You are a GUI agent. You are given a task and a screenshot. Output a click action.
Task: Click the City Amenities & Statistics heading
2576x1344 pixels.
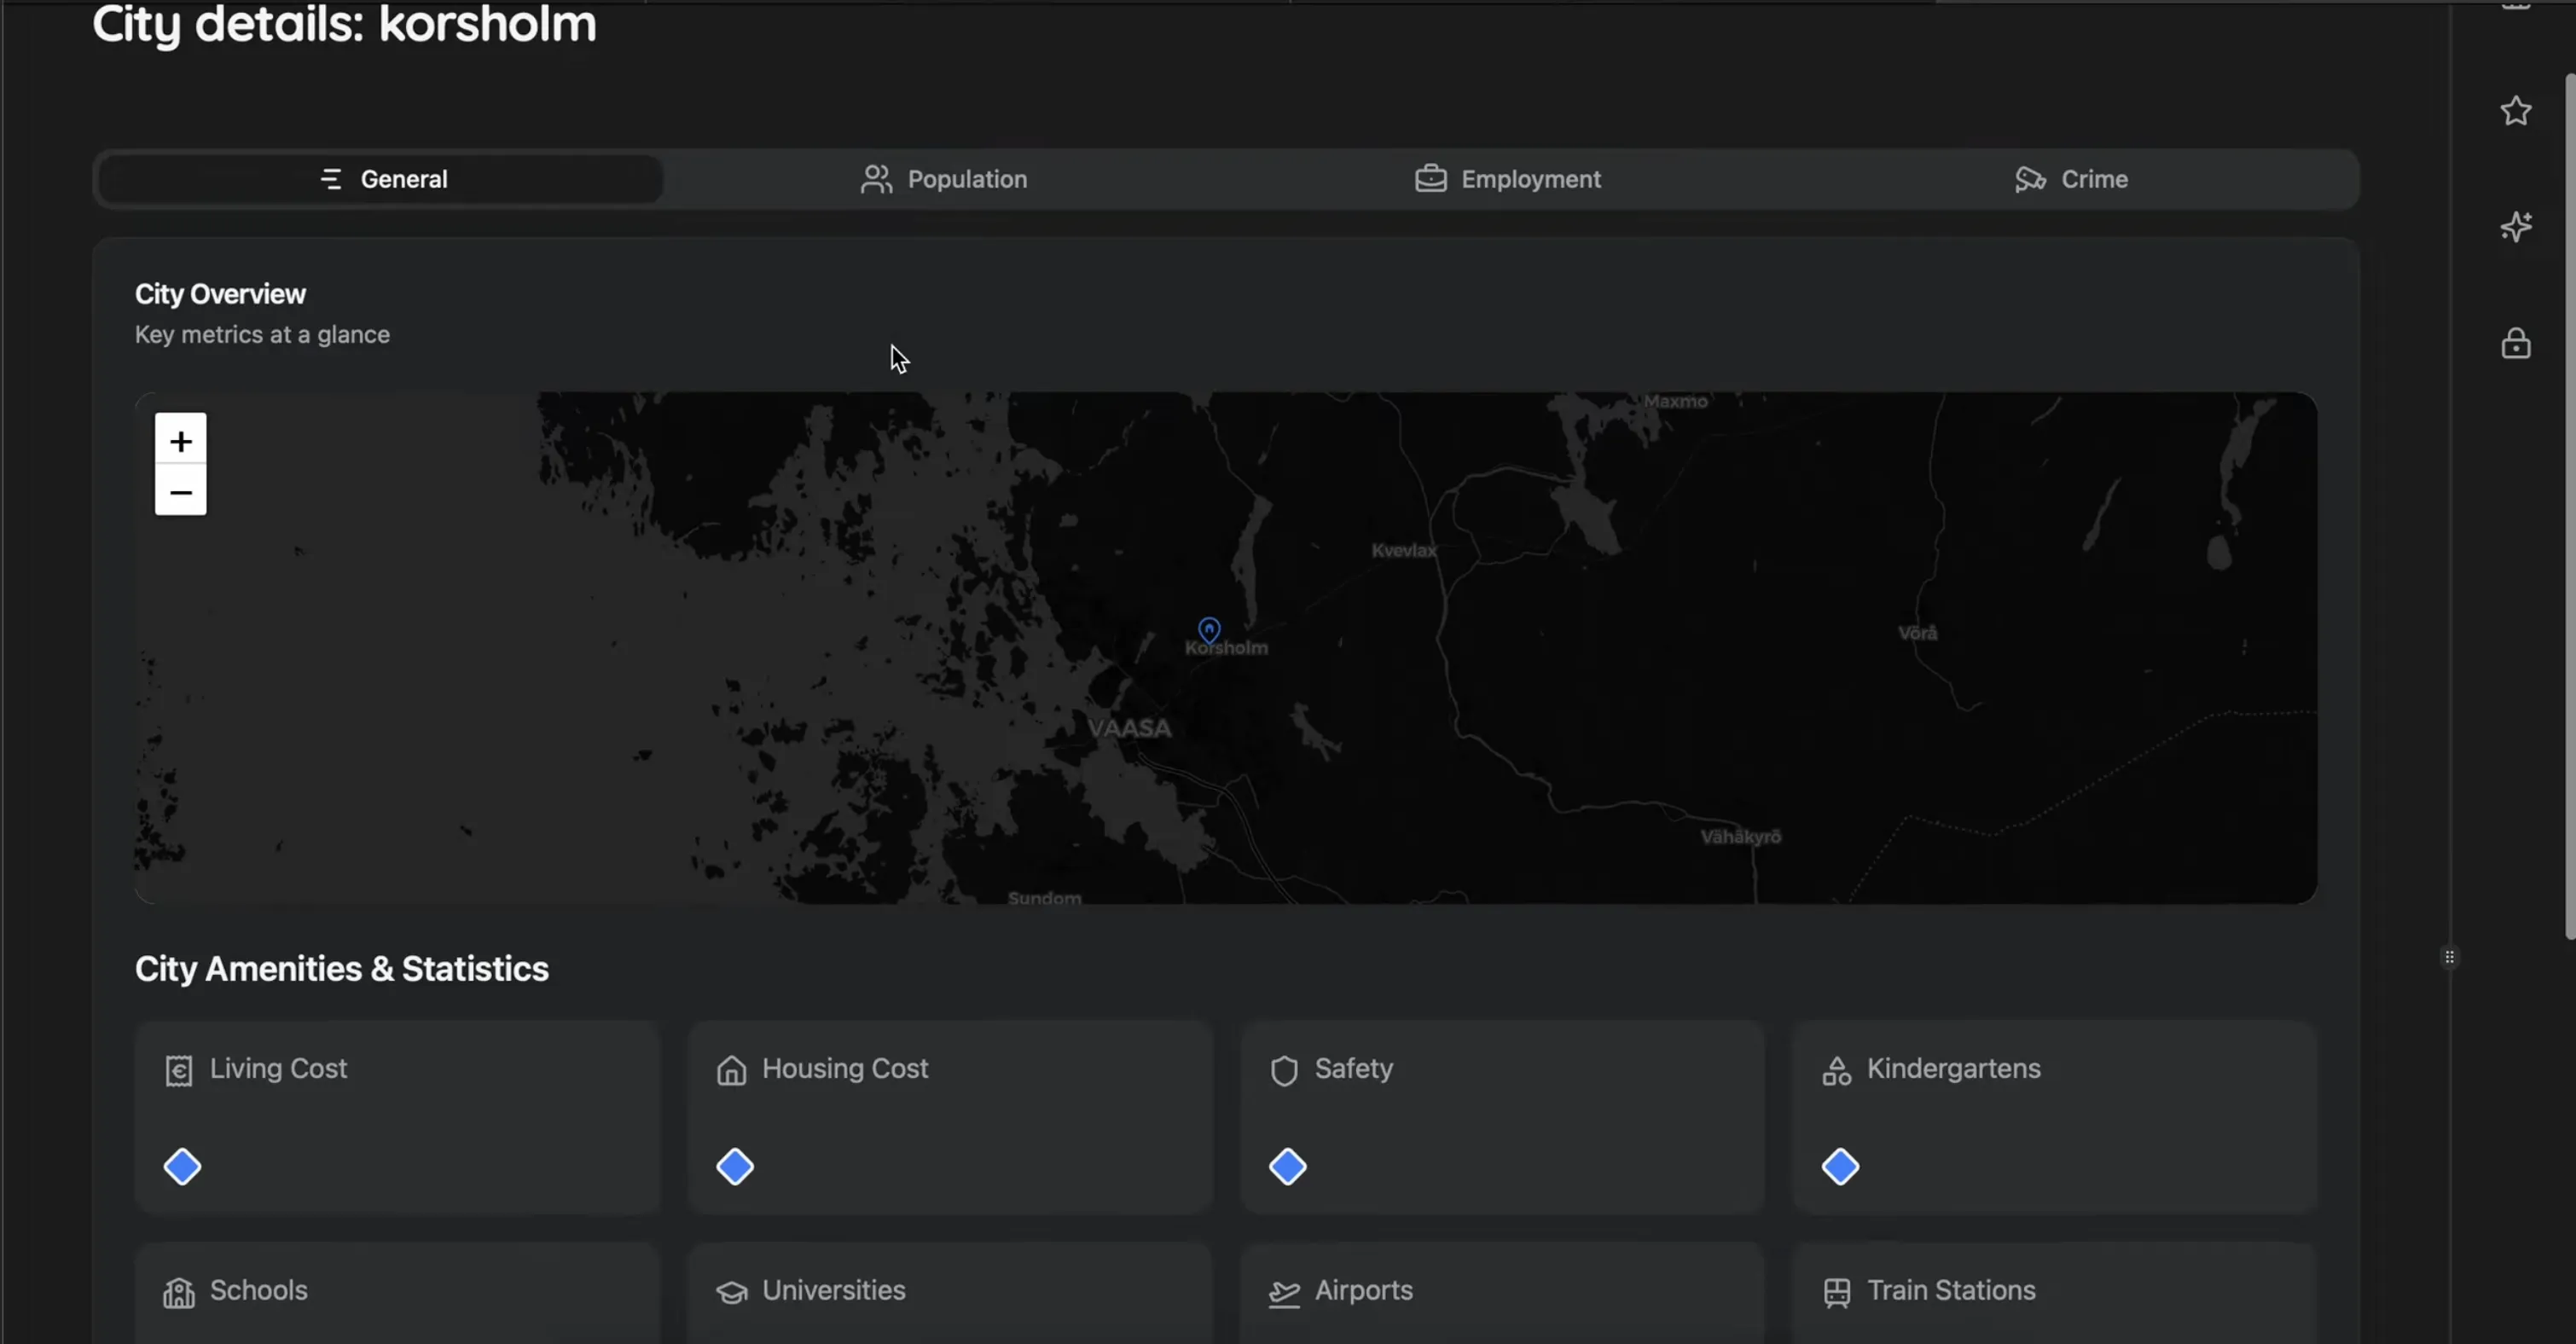[342, 968]
